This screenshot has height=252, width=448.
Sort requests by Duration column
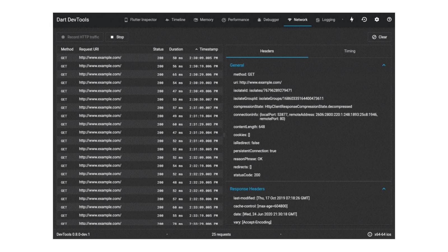tap(176, 49)
